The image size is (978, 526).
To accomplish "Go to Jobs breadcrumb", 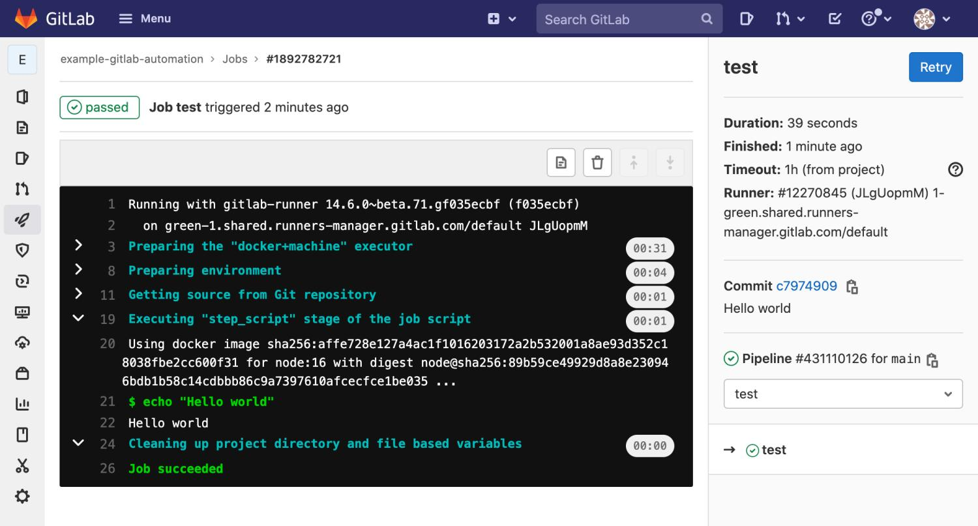I will pos(235,59).
